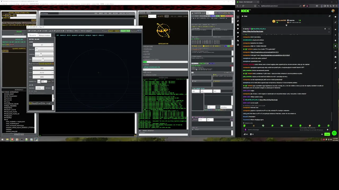Open the red Brave icon on the taskbar
The image size is (339, 190).
(12, 139)
